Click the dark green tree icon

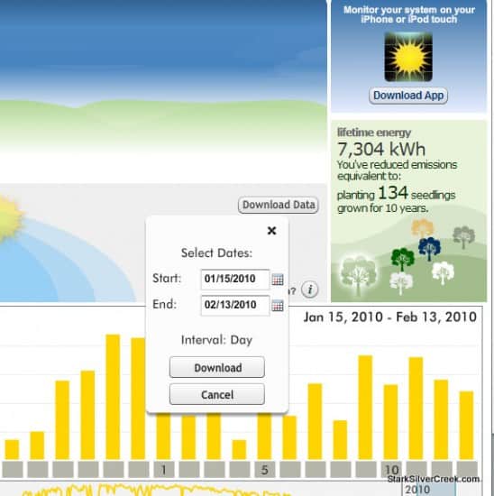pos(402,259)
